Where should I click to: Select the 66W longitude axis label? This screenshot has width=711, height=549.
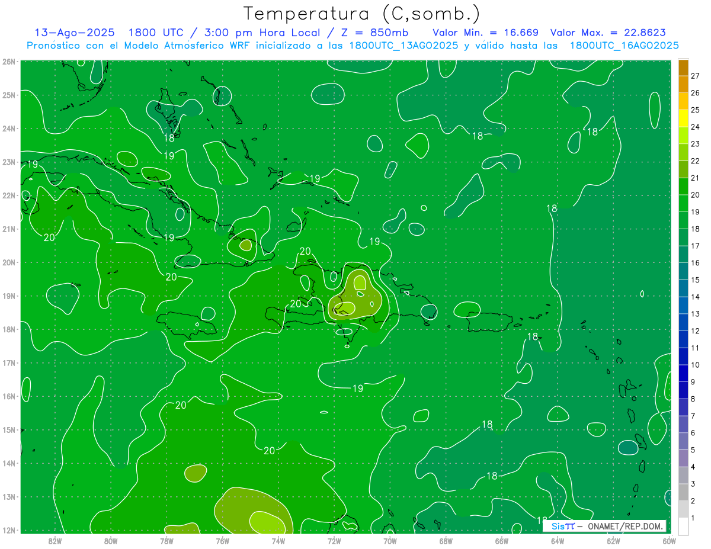pyautogui.click(x=501, y=541)
